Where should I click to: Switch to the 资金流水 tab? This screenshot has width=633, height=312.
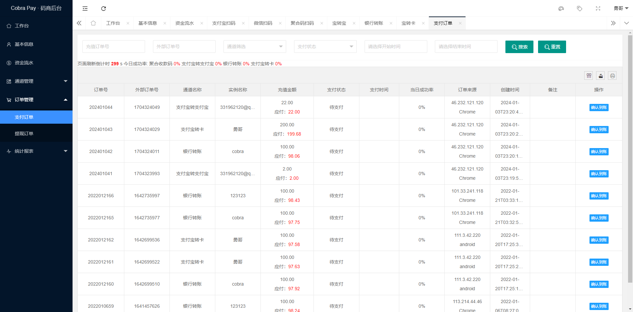point(185,23)
